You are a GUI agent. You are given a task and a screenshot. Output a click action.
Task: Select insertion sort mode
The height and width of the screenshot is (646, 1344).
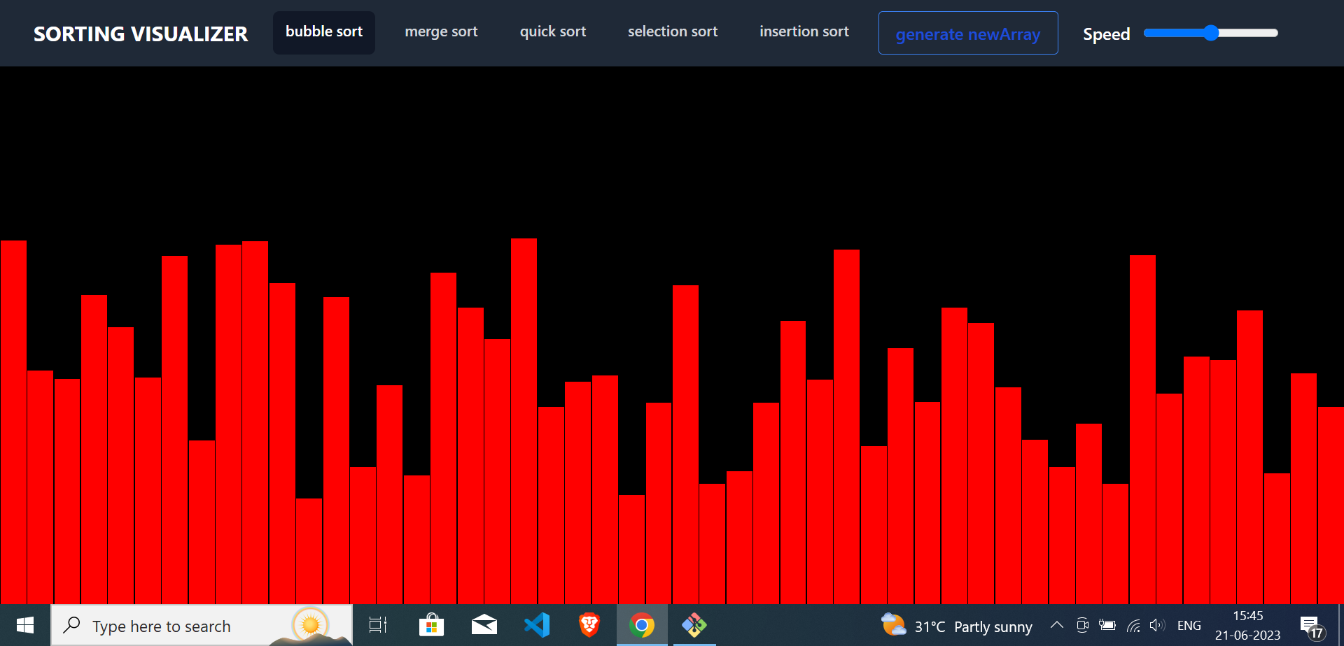pos(804,31)
